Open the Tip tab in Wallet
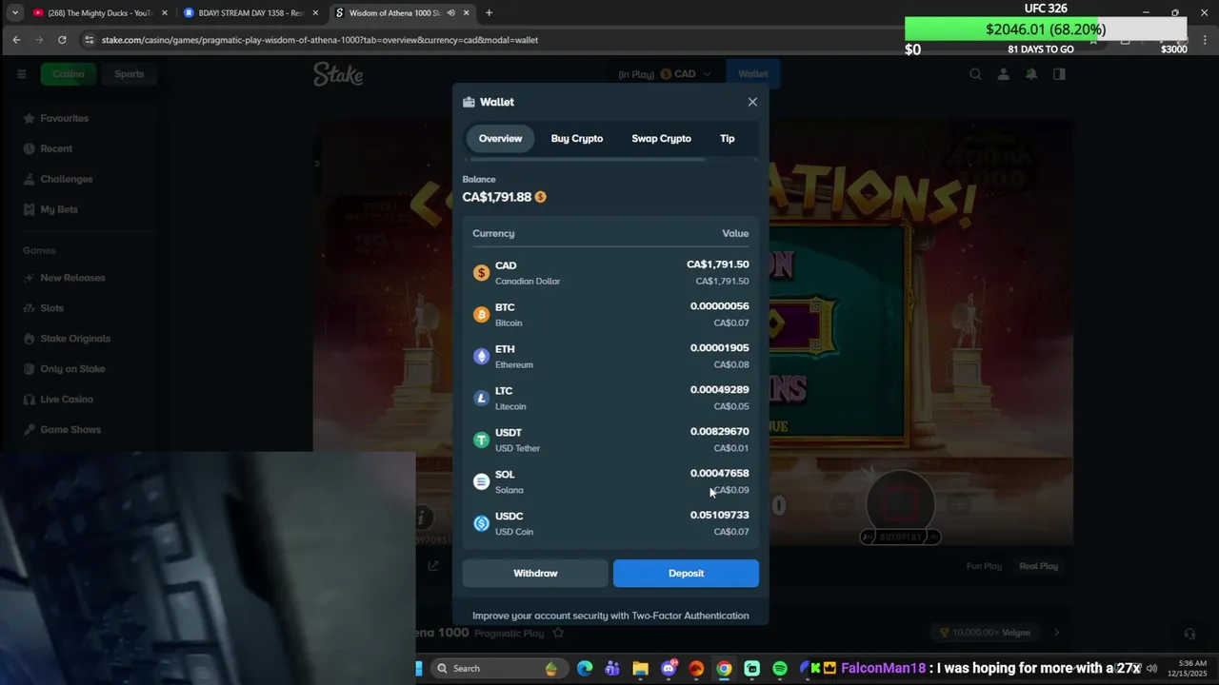The image size is (1219, 685). (727, 138)
